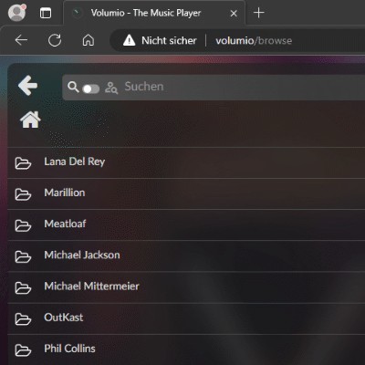The height and width of the screenshot is (365, 365).
Task: Click the browser home icon
Action: pos(89,40)
